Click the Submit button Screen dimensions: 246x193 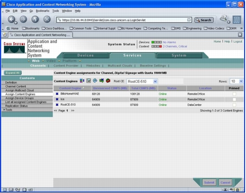pos(209,182)
